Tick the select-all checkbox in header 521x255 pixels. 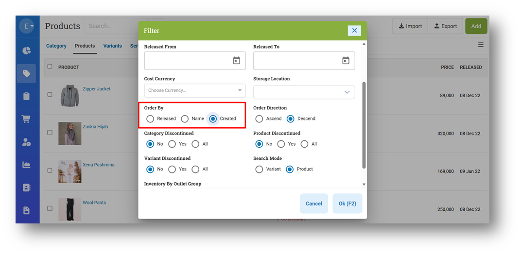click(50, 67)
